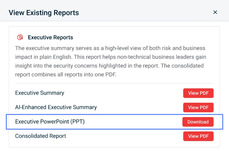Click the divider line above Executive Summary

point(114,83)
